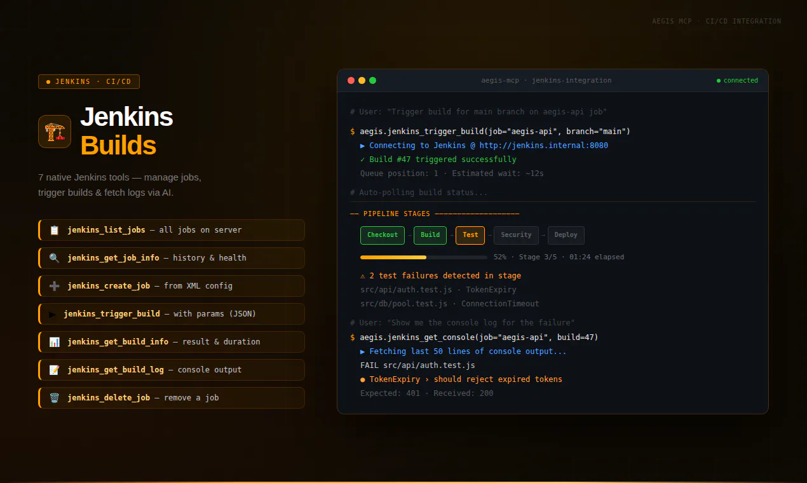Click the Expected: 401 · Received: 200 line
Image resolution: width=807 pixels, height=483 pixels.
coord(426,393)
